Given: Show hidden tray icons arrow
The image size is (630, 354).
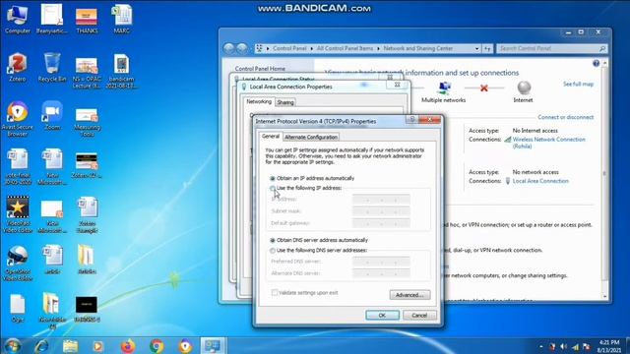Looking at the screenshot, I should coord(541,346).
